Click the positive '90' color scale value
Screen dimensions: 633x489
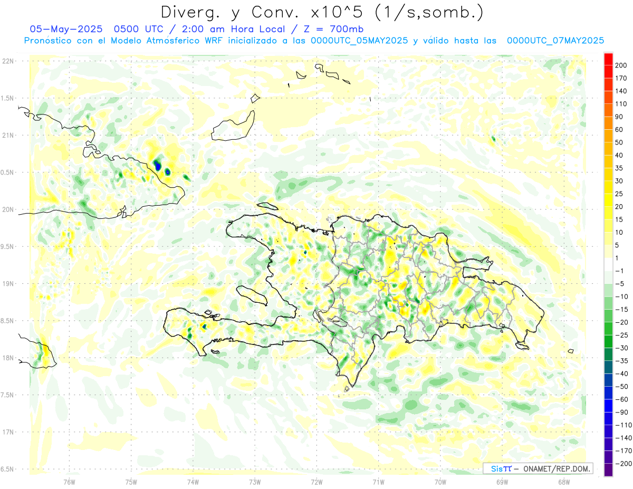pos(620,117)
